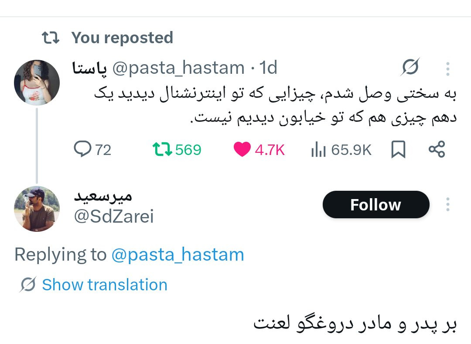Image resolution: width=471 pixels, height=344 pixels.
Task: Click the repost icon beside You reposted
Action: coord(51,38)
